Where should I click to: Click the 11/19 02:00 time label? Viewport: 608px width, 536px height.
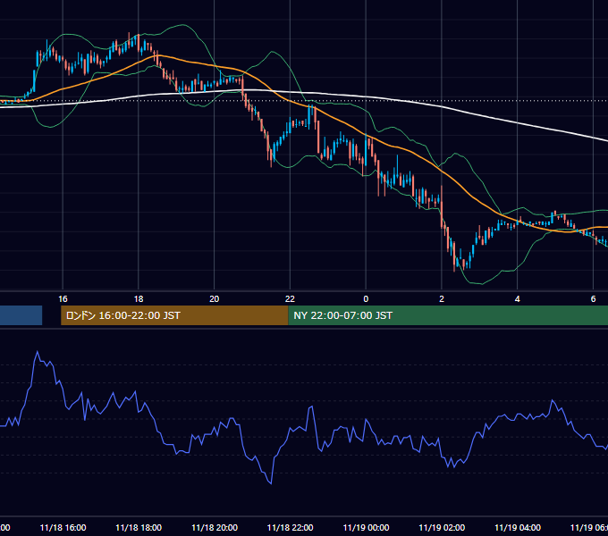442,527
